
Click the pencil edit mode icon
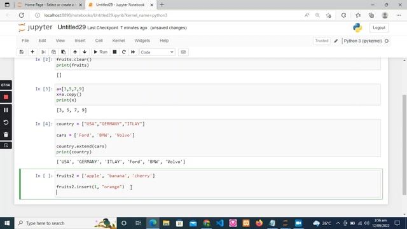pos(336,41)
